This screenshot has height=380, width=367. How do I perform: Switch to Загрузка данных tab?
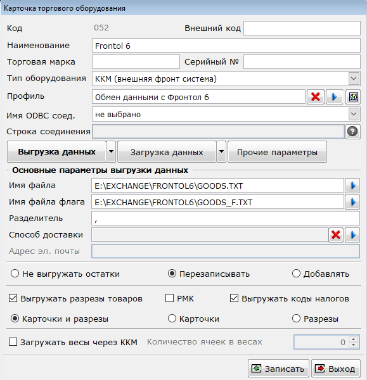[x=167, y=152]
